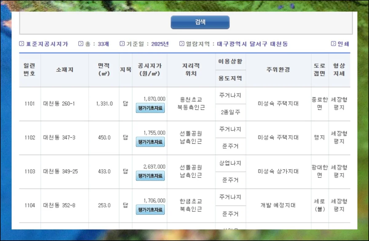Open 평가기초자료 for 대천동 352-8
Image resolution: width=369 pixels, height=241 pixels.
tap(150, 210)
